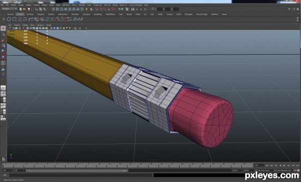The height and width of the screenshot is (182, 301).
Task: Toggle isolate select in panel toolbar
Action: coord(75,28)
